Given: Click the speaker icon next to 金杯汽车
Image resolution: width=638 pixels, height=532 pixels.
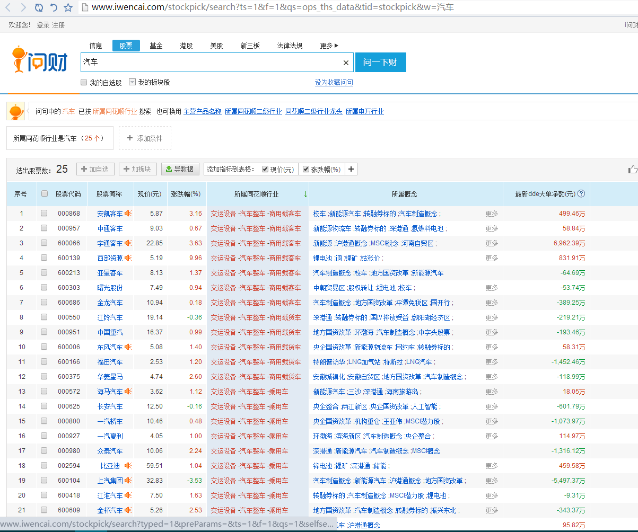Looking at the screenshot, I should click(128, 510).
